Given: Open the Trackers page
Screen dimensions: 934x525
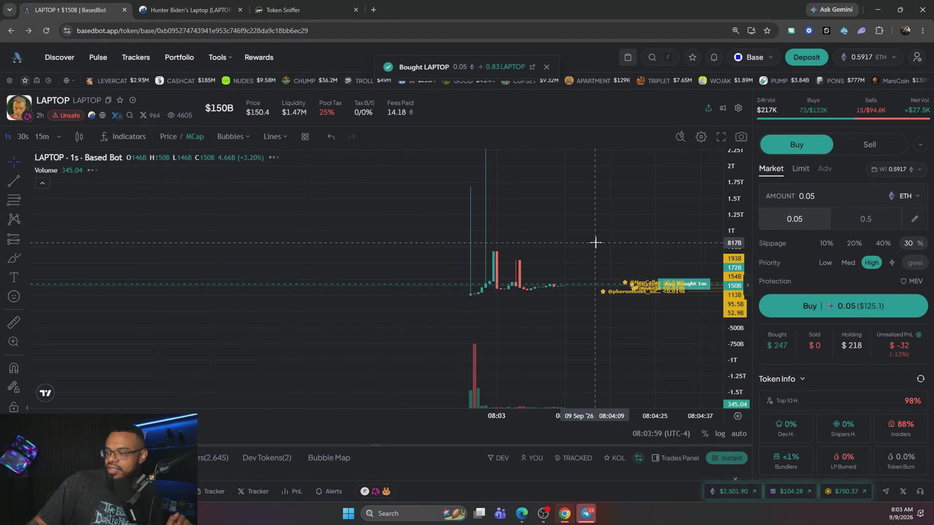Looking at the screenshot, I should pos(136,57).
